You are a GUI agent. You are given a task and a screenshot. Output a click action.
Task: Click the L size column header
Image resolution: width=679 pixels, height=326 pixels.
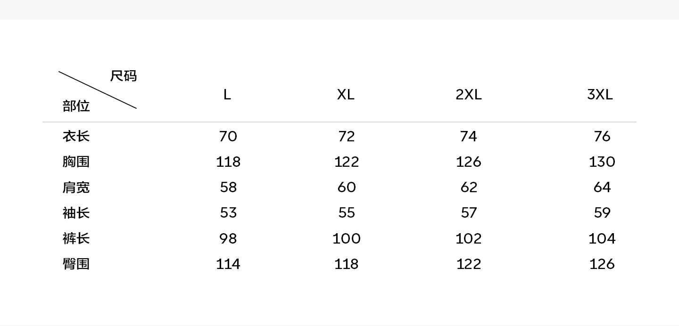(227, 95)
